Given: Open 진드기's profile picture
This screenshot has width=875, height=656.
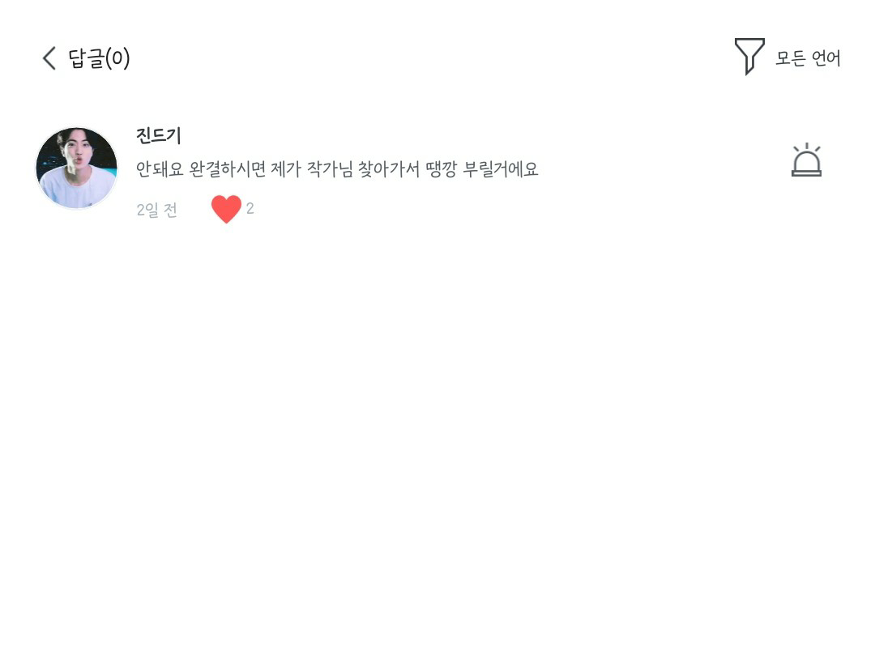Looking at the screenshot, I should coord(77,168).
